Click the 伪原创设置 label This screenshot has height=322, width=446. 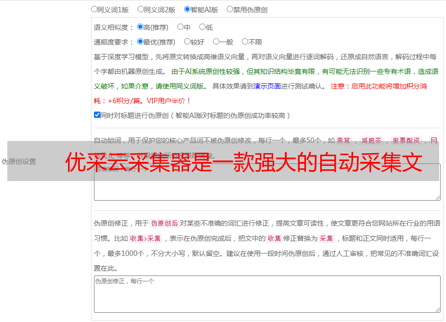(x=19, y=161)
